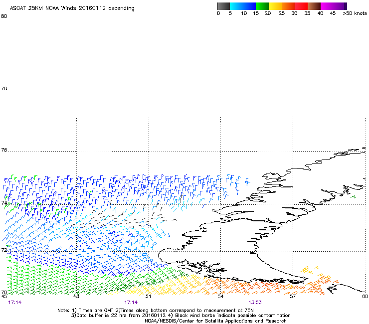Select the '17:14' time label below longitude 45
Viewport: 369px width, 324px height.
pyautogui.click(x=15, y=303)
